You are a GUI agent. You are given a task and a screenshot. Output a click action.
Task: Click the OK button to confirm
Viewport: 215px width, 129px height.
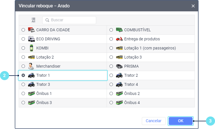(181, 121)
